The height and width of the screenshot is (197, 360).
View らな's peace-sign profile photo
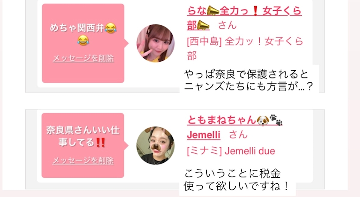click(x=156, y=43)
